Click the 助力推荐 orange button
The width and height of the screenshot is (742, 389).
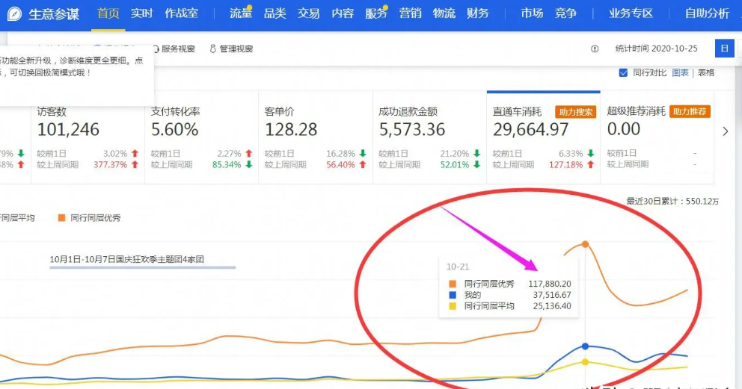point(690,111)
